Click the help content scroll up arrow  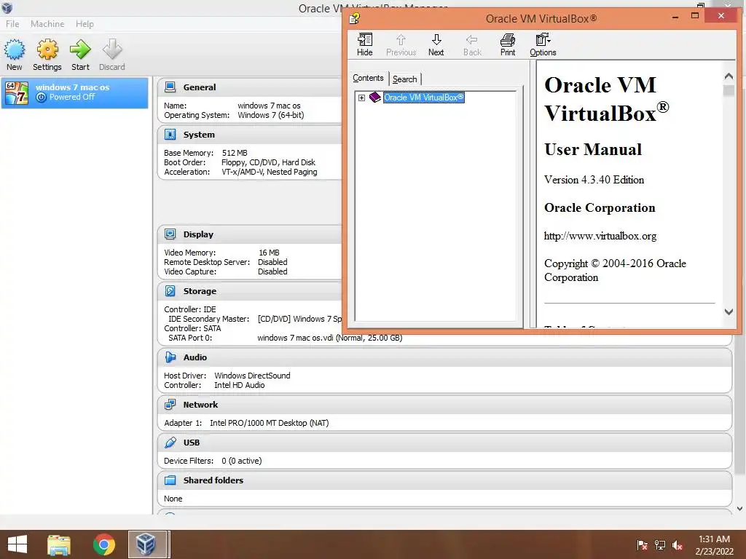729,76
